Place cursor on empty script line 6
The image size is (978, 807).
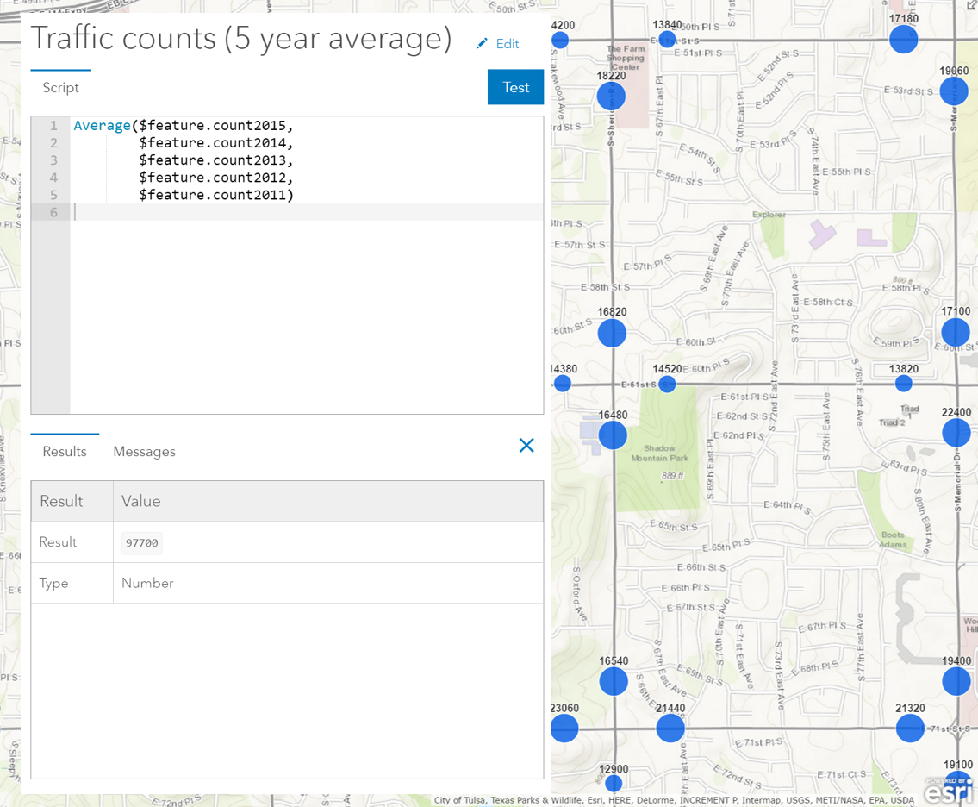tap(306, 212)
